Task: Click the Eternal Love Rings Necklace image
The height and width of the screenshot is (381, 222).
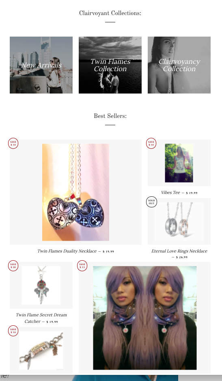Action: 179,221
